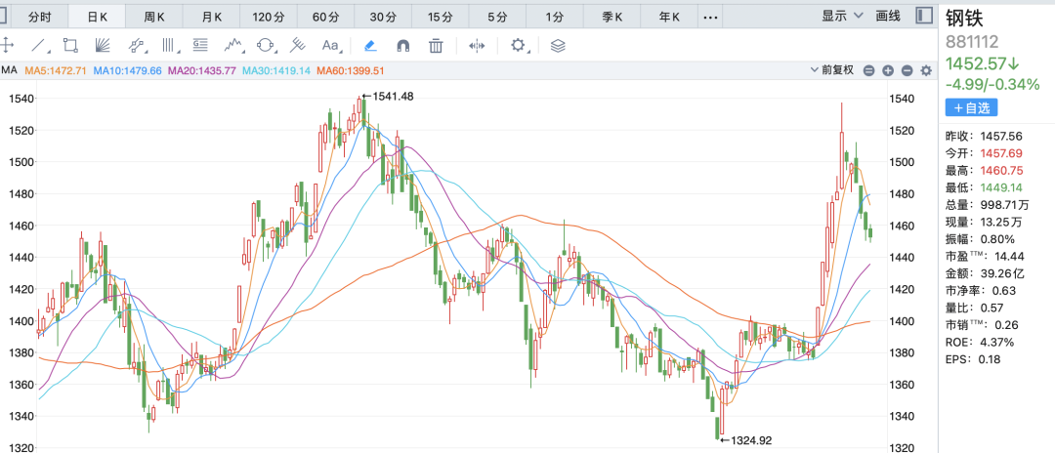Image resolution: width=1055 pixels, height=453 pixels.
Task: Switch to the 60分 chart tab
Action: (x=325, y=18)
